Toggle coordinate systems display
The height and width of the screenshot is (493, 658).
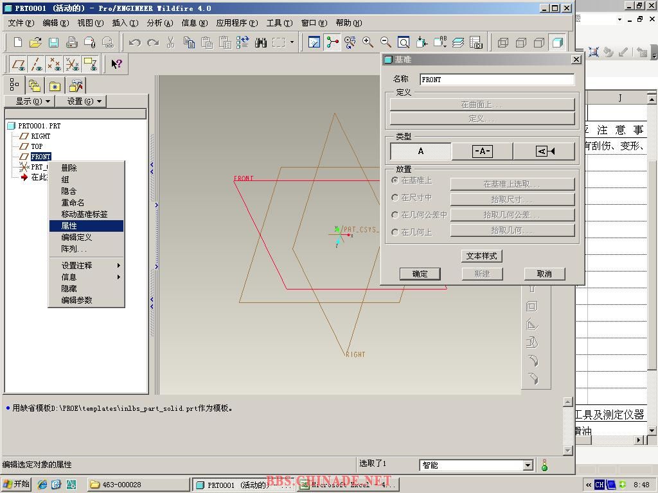[72, 64]
